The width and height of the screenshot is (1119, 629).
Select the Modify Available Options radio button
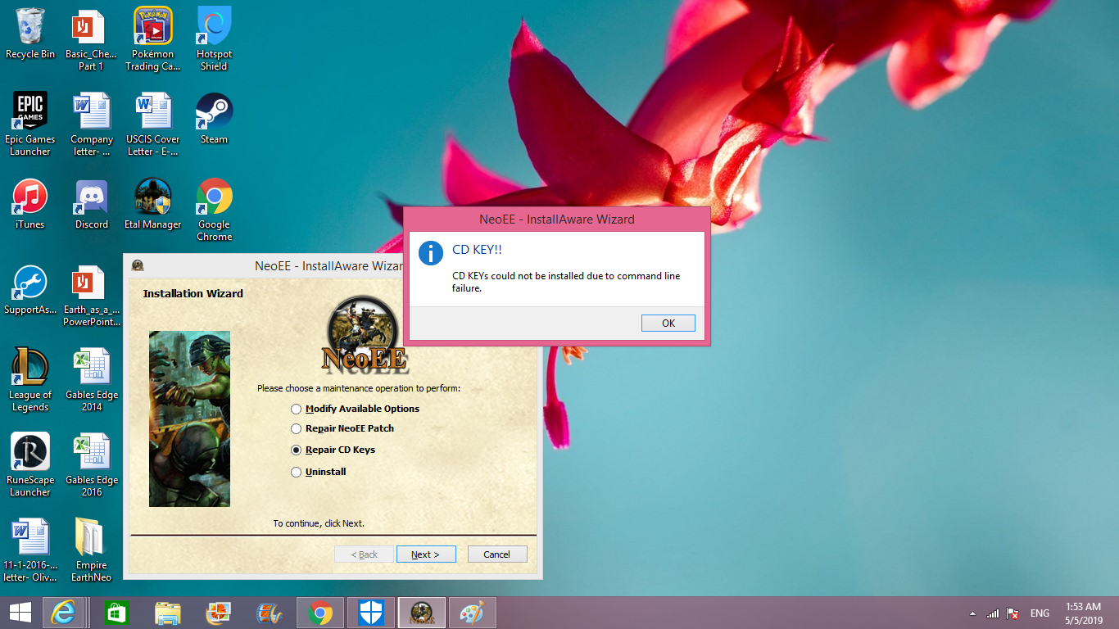[297, 409]
